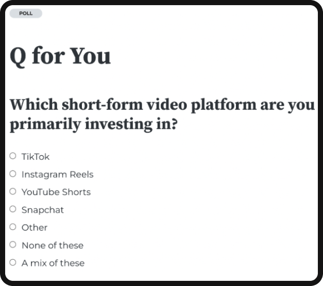323x286 pixels.
Task: Click the 'Other' option label text
Action: tap(35, 227)
